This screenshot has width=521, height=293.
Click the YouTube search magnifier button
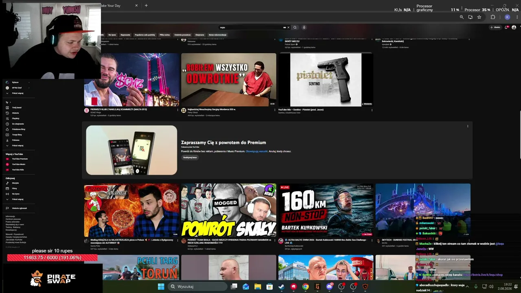[295, 27]
